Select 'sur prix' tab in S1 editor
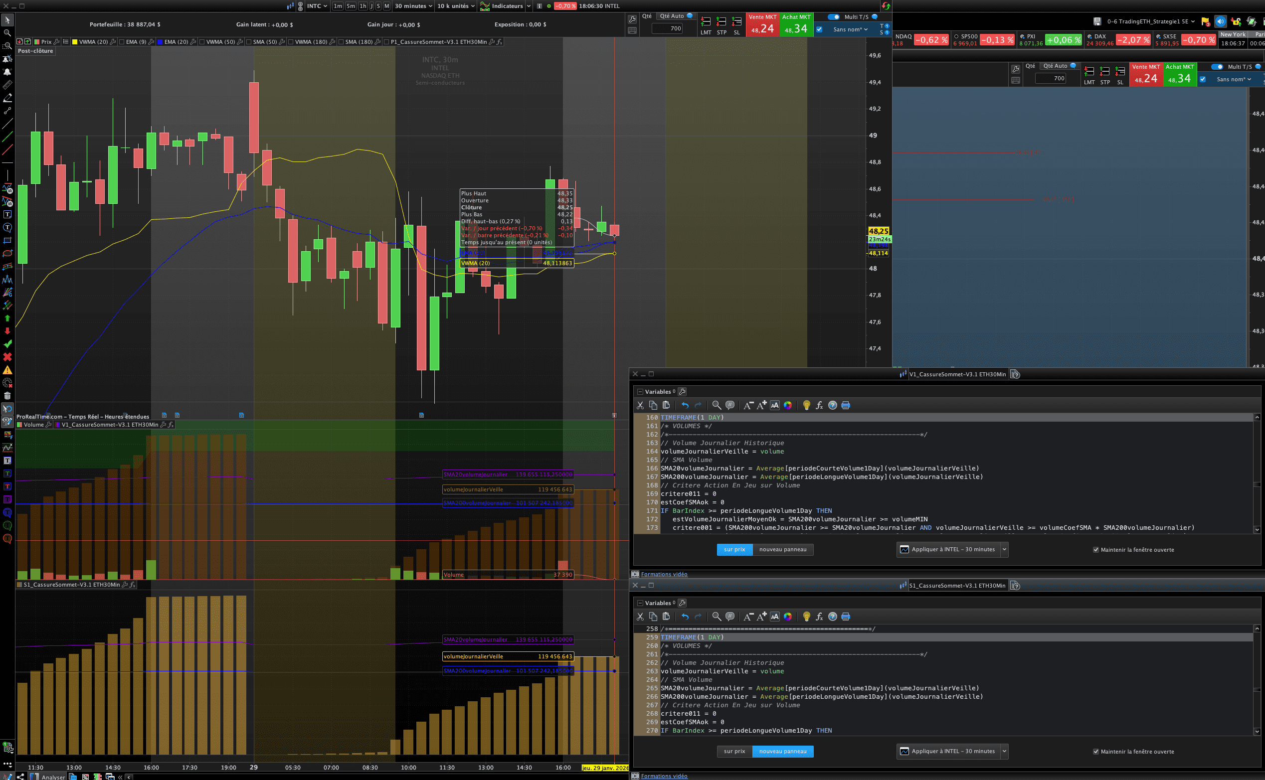This screenshot has width=1265, height=780. click(734, 751)
